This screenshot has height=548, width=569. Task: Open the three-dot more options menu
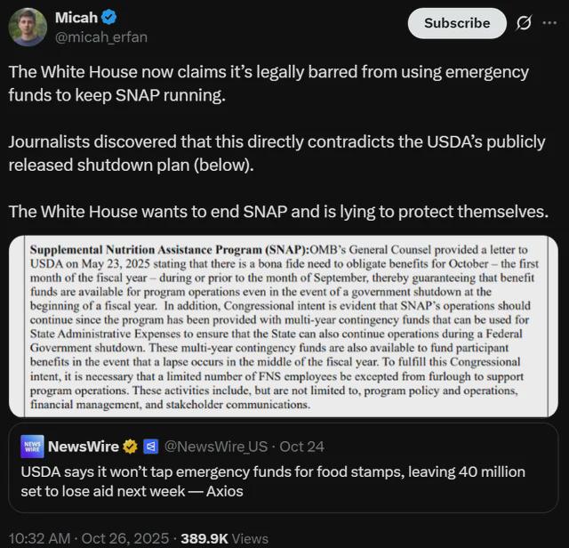549,23
